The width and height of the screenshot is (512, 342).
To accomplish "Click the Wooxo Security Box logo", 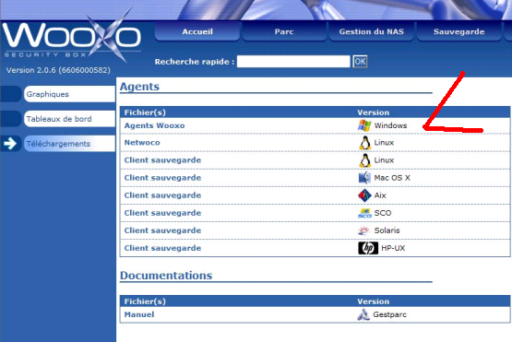I will click(x=72, y=38).
